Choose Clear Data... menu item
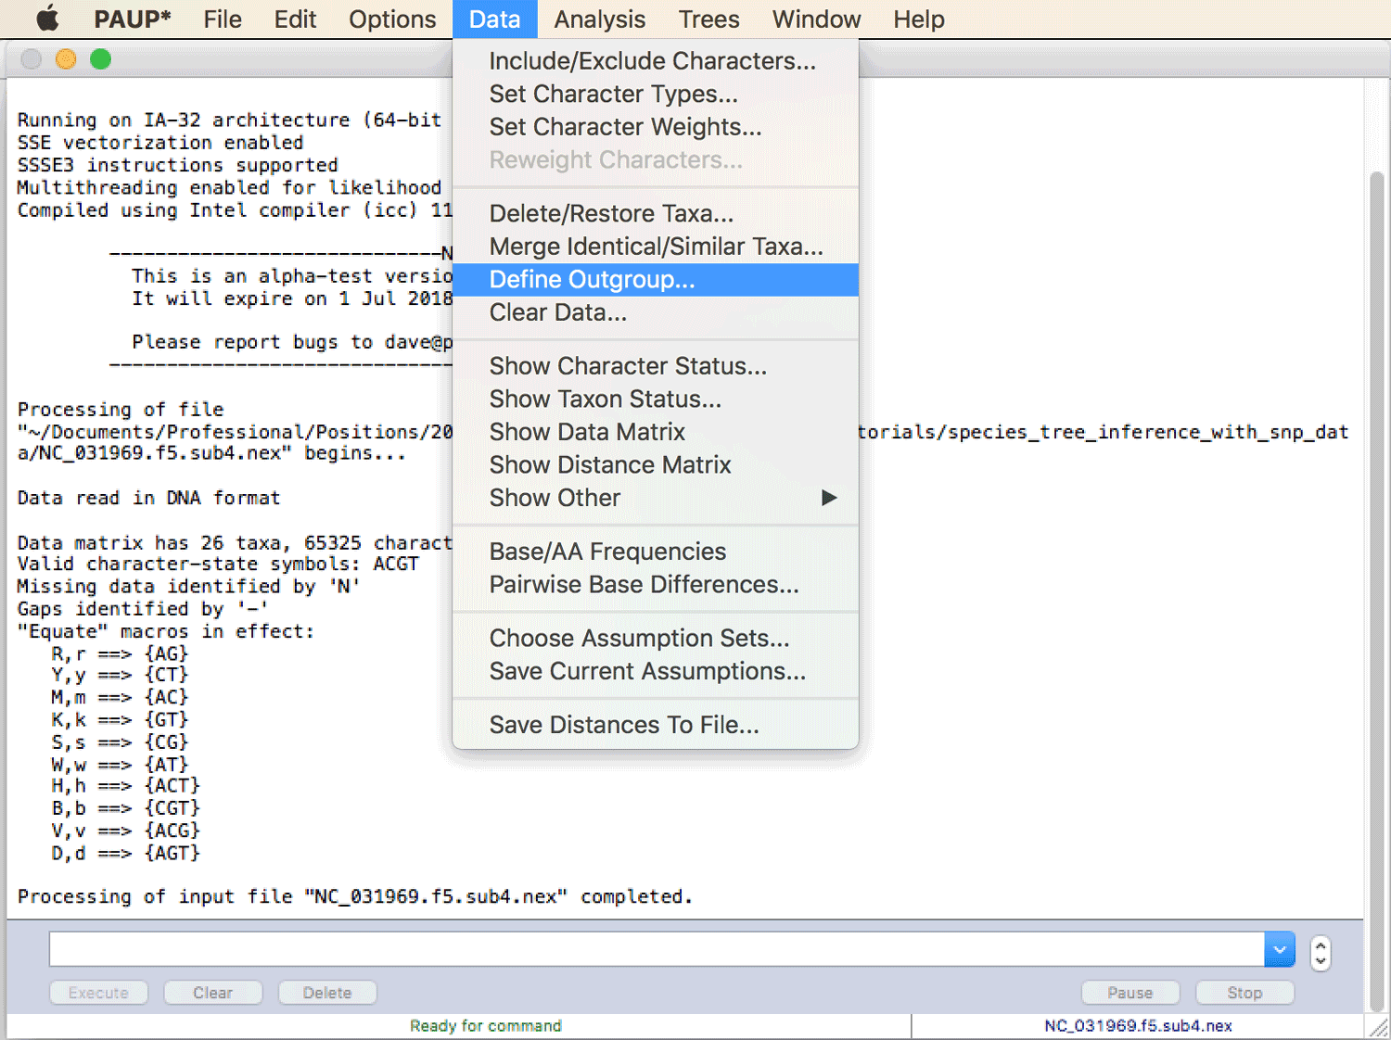The image size is (1391, 1040). click(656, 312)
